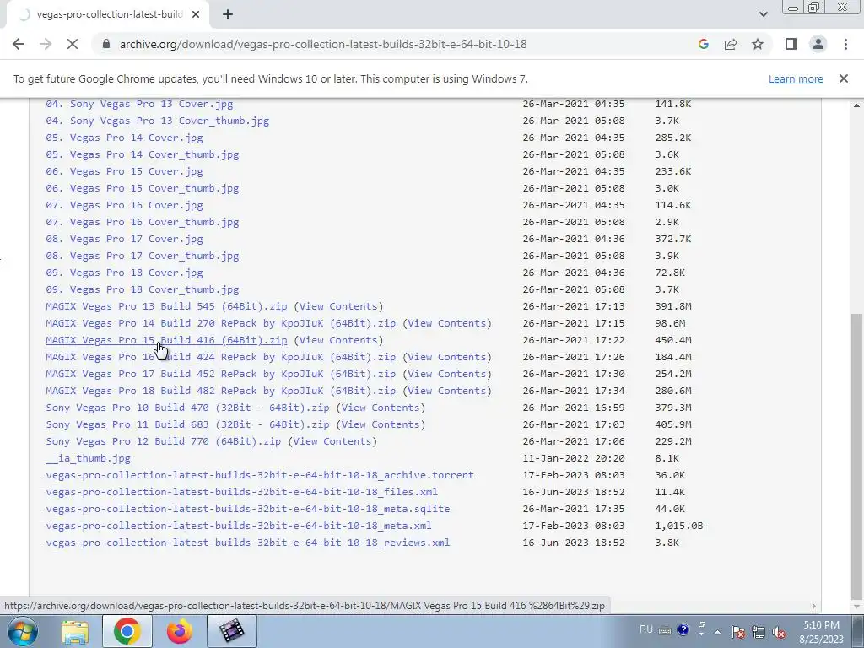Dismiss the Chrome update notification bar

point(843,78)
